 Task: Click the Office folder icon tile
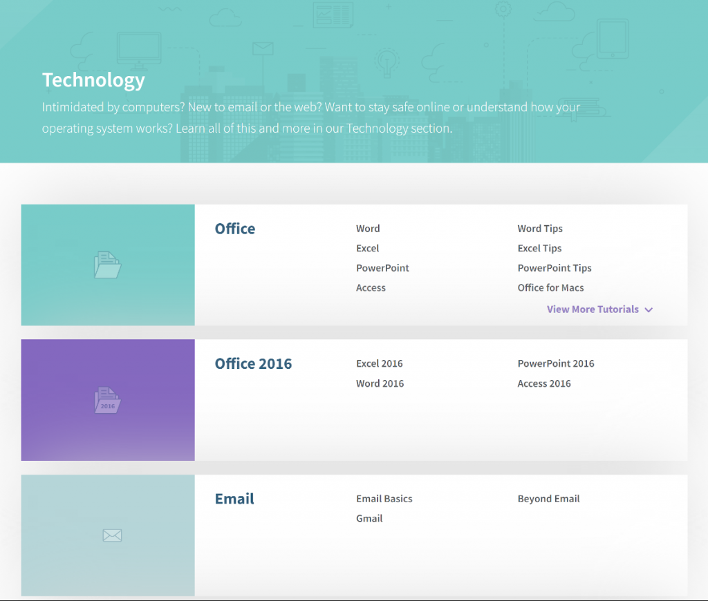(x=107, y=265)
